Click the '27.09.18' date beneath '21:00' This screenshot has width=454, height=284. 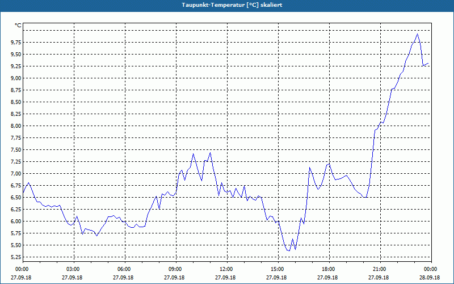(379, 277)
